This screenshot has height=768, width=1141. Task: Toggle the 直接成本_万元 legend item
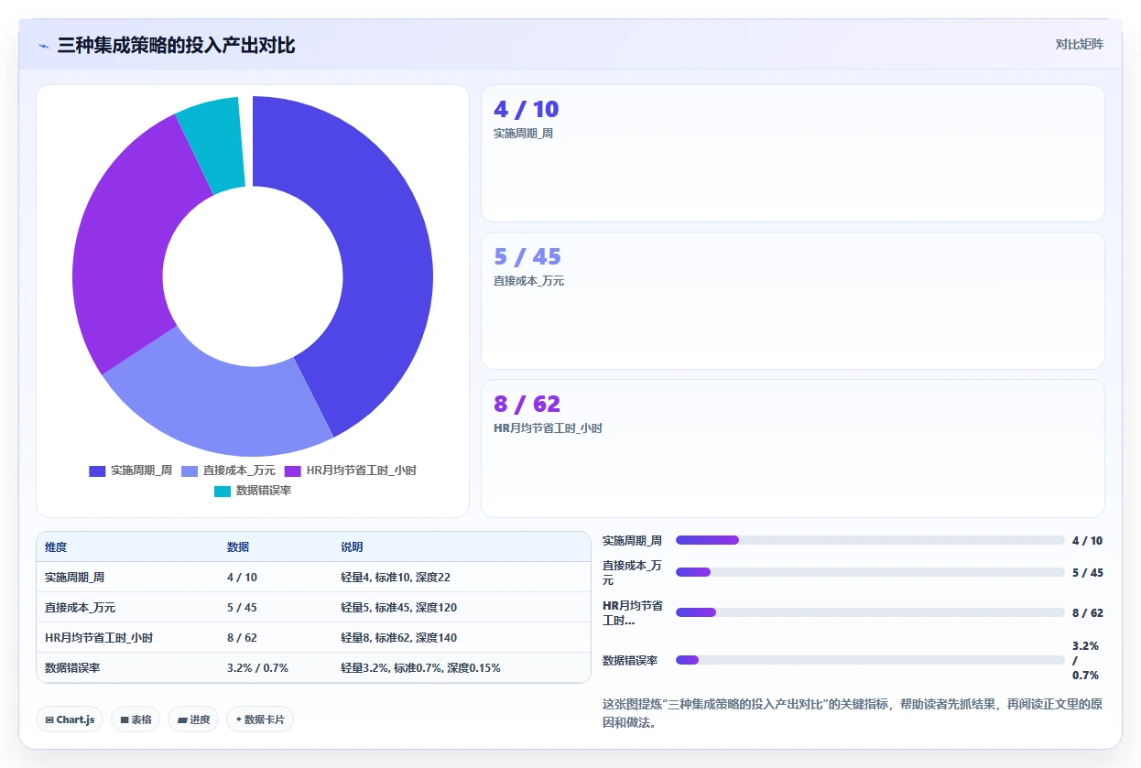tap(228, 471)
